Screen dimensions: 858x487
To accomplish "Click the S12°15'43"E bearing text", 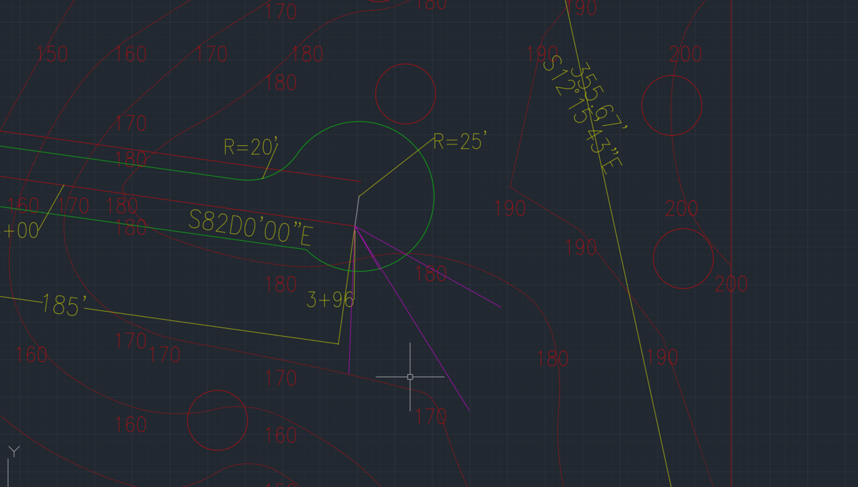I will pos(583,114).
